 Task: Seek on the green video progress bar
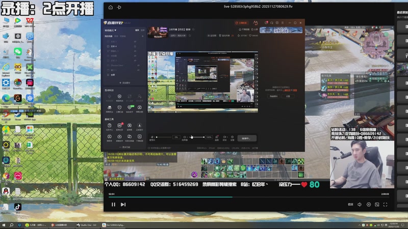tap(248, 197)
